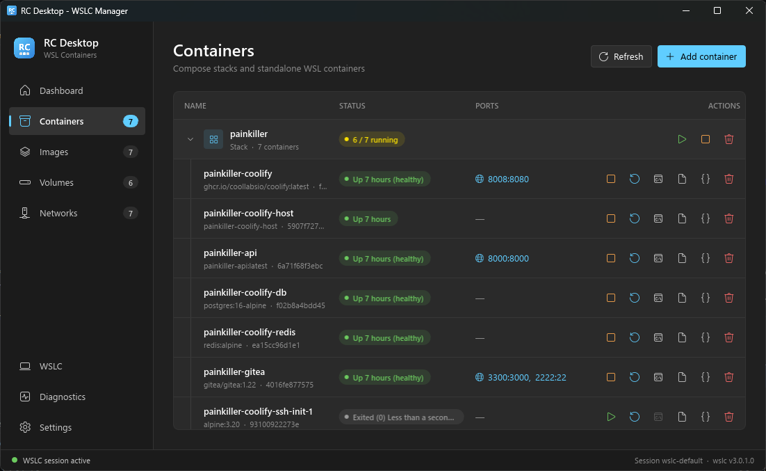Open port mapping 8000:8000 link
Image resolution: width=766 pixels, height=471 pixels.
[508, 258]
